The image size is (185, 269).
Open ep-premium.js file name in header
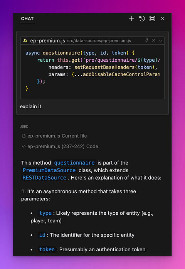click(48, 41)
